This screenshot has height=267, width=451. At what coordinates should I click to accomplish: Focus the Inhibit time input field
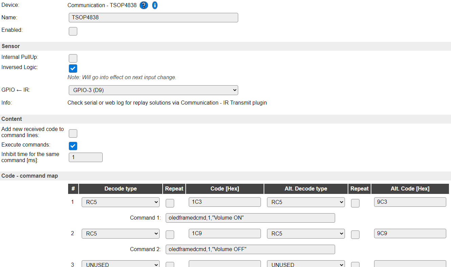tap(86, 157)
